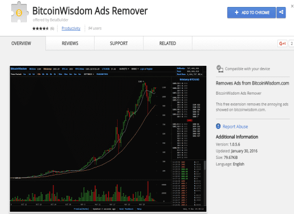Click the Google +1 button

coord(282,43)
